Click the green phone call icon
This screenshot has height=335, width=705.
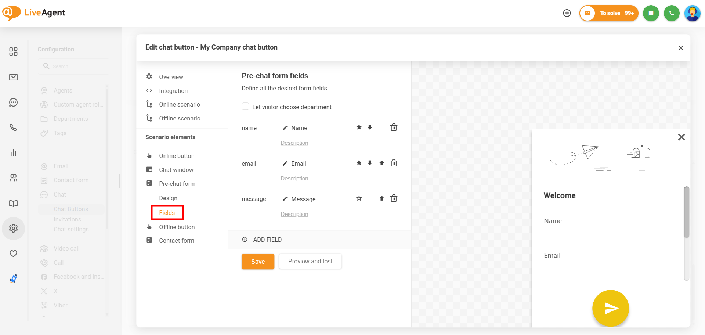(672, 13)
